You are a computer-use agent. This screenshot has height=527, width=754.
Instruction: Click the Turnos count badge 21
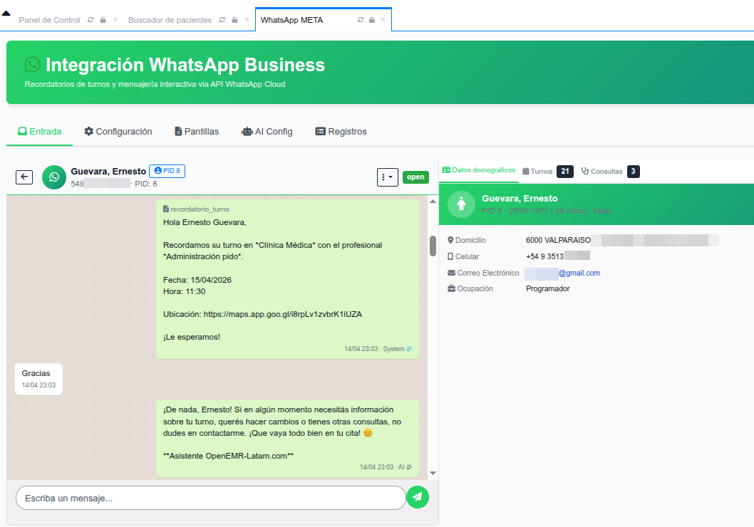pos(565,172)
